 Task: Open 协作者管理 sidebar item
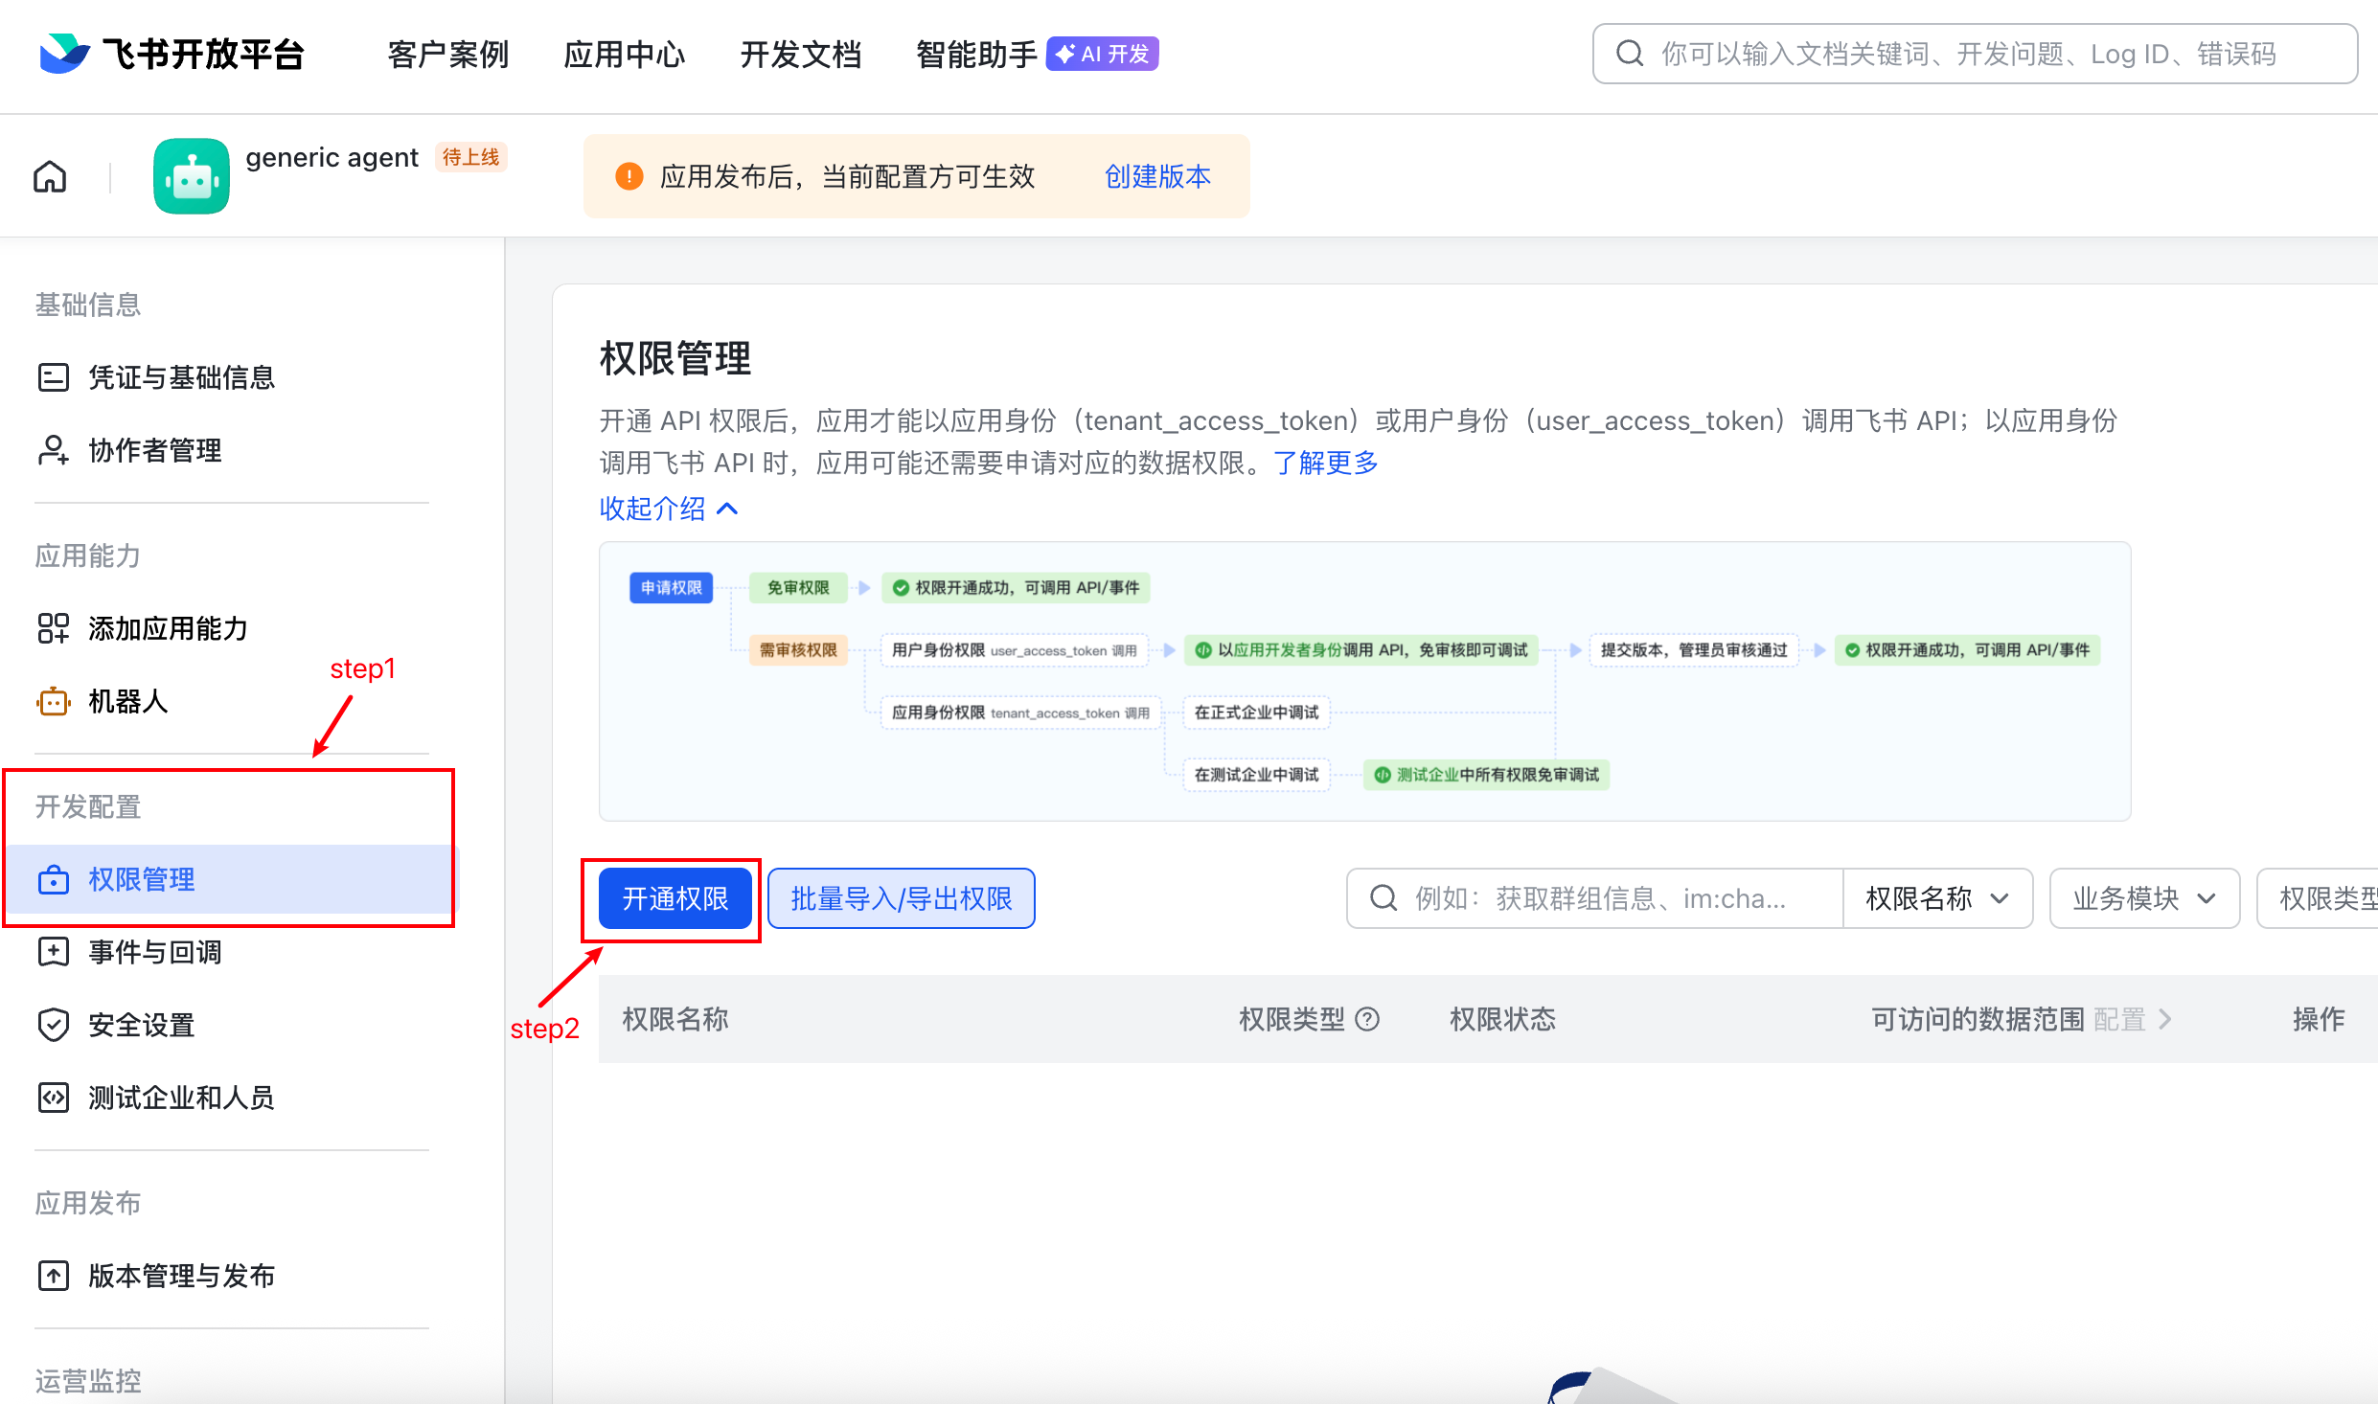[x=154, y=450]
